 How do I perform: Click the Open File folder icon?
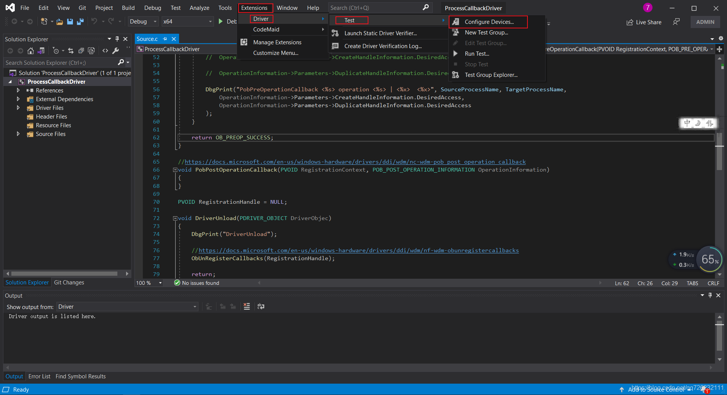[59, 22]
